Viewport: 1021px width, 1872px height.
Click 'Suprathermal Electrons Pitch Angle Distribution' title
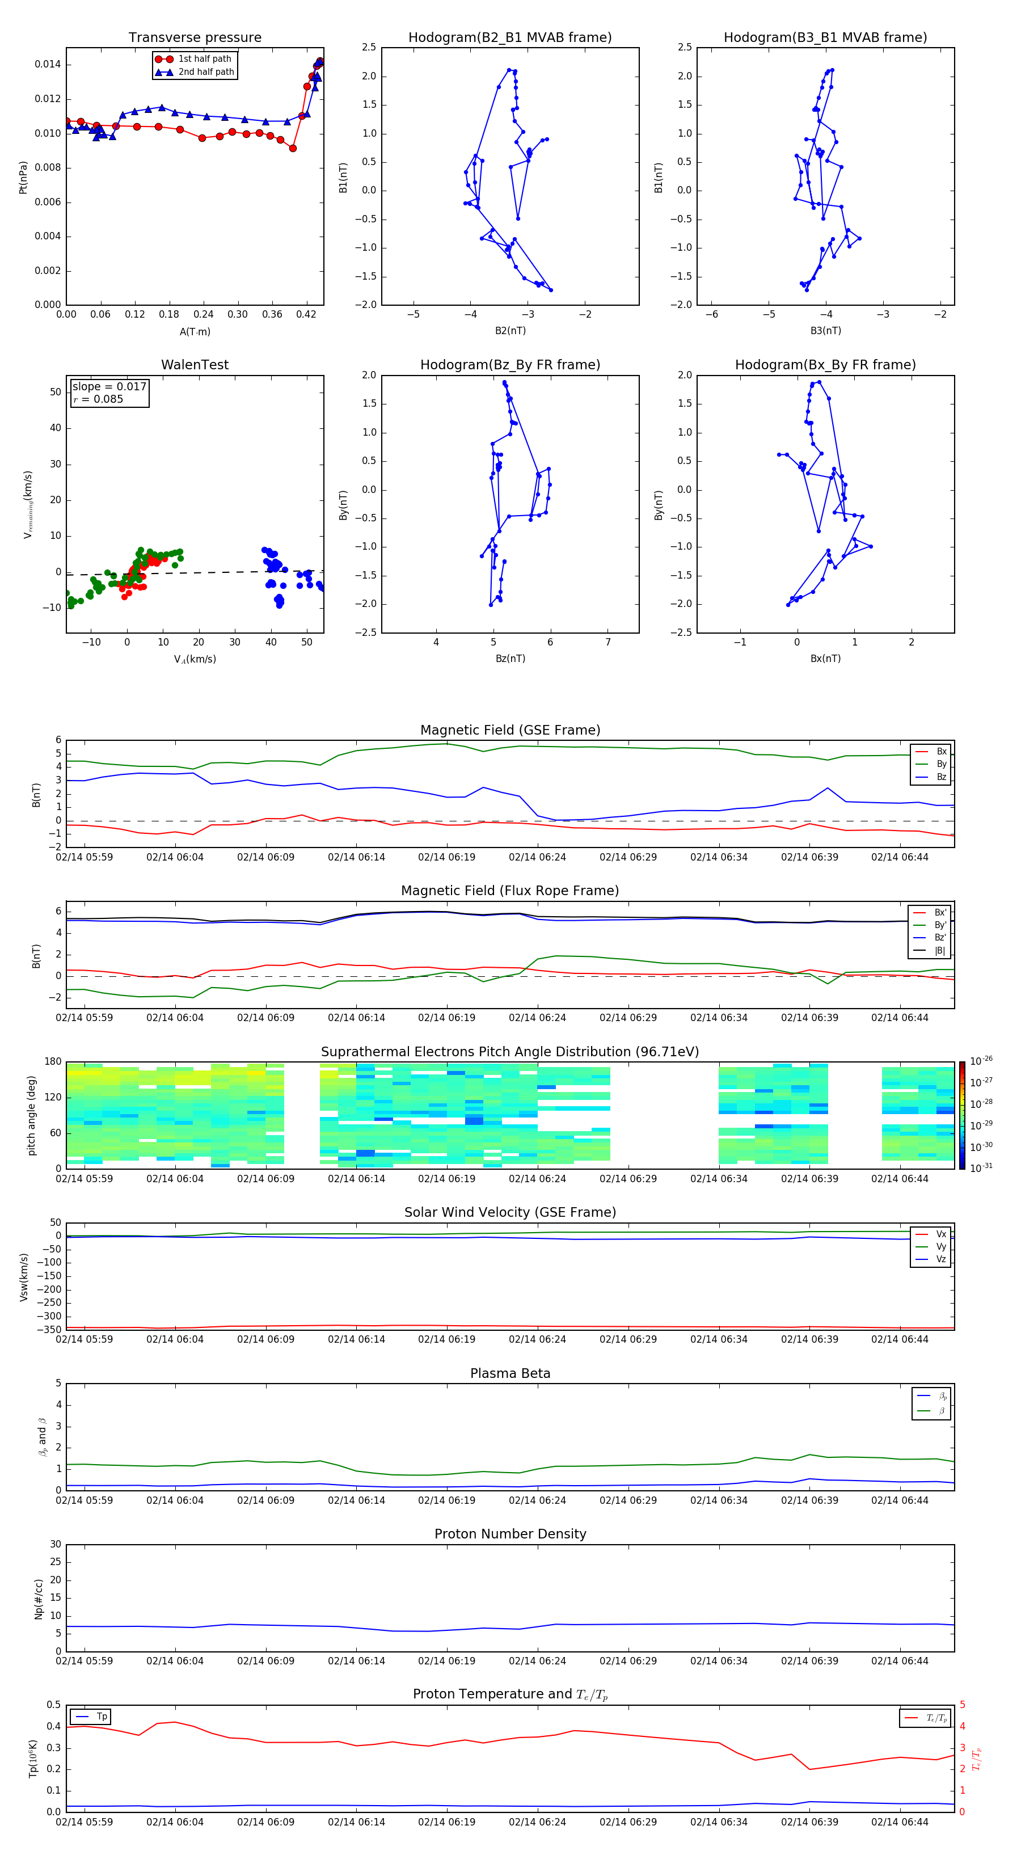click(510, 1052)
